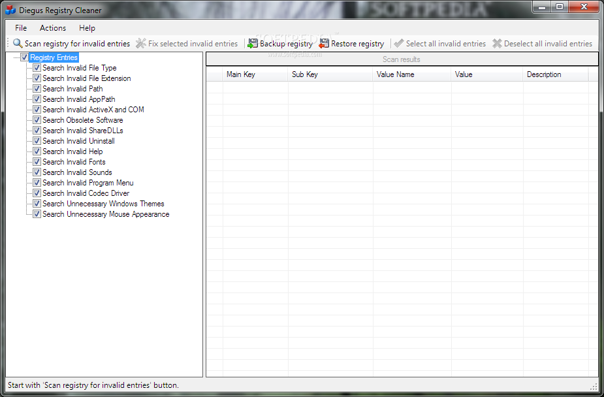Disable Search Obsolete Software checkbox
The image size is (604, 397).
[37, 120]
